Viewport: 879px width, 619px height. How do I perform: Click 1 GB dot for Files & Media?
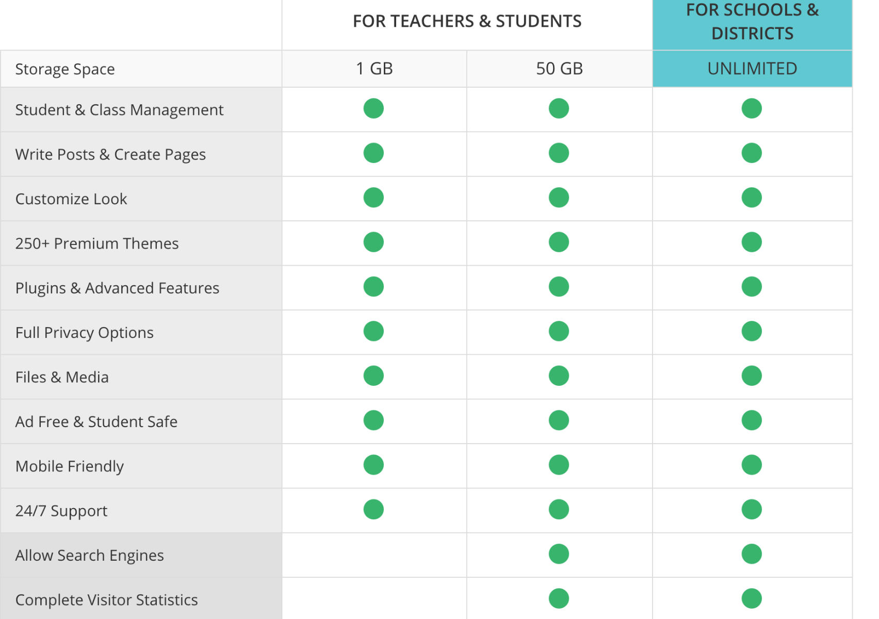373,376
